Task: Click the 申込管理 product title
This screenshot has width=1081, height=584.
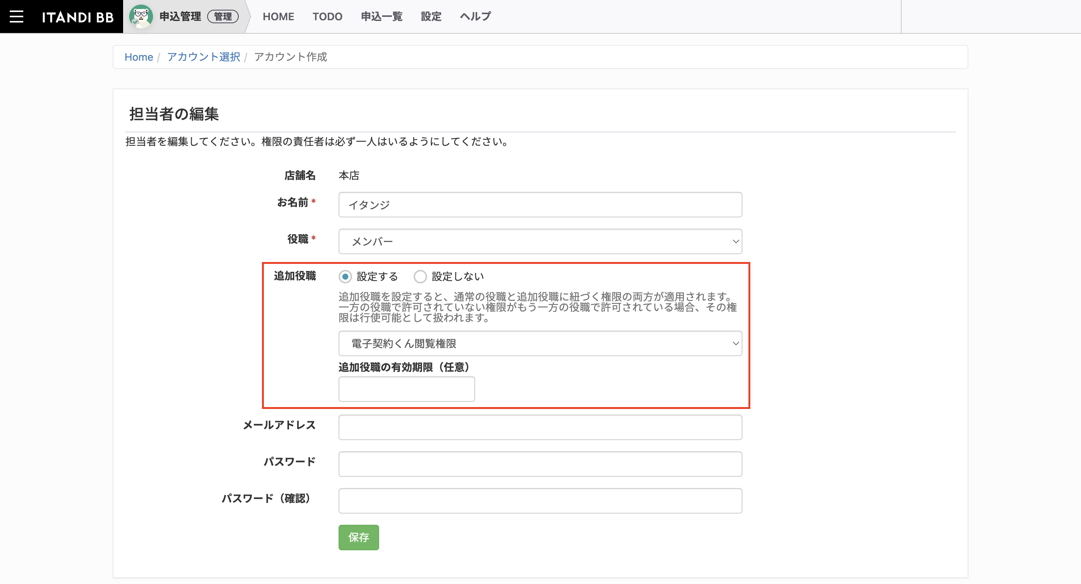Action: pos(180,16)
